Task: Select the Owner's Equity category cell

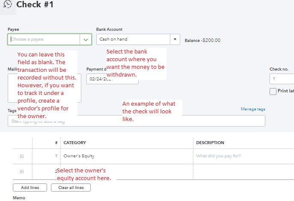Action: [x=127, y=156]
